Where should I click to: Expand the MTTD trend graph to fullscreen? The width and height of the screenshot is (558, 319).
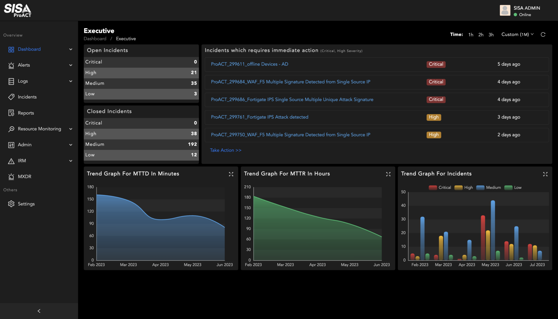pyautogui.click(x=231, y=174)
